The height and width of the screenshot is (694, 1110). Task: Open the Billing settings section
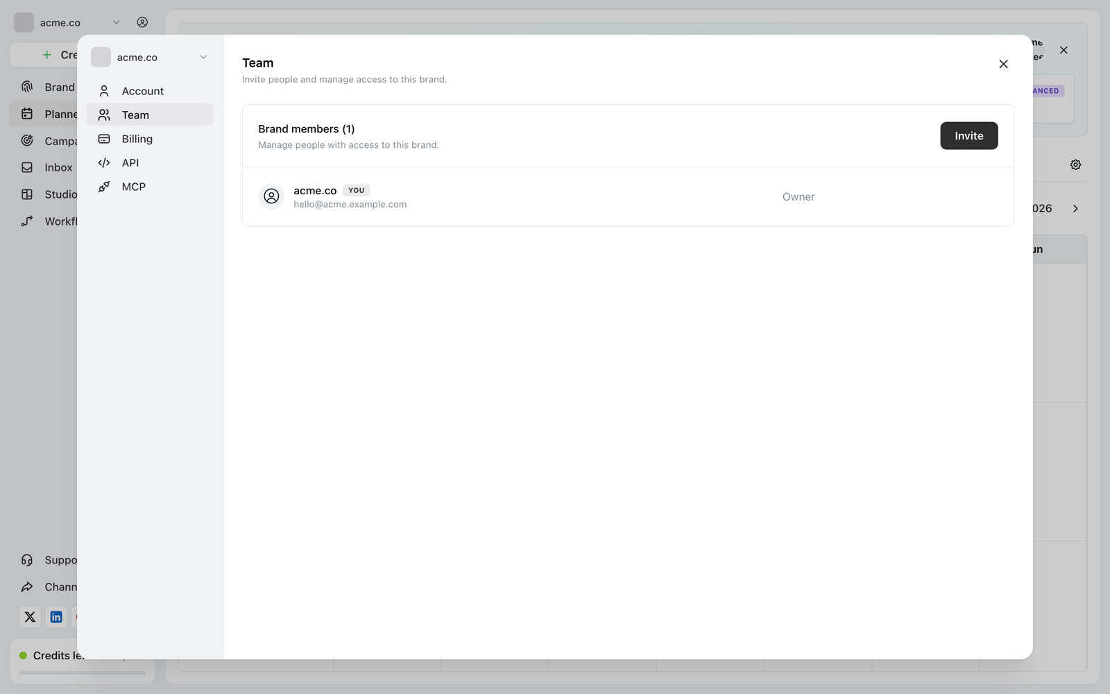[x=150, y=139]
